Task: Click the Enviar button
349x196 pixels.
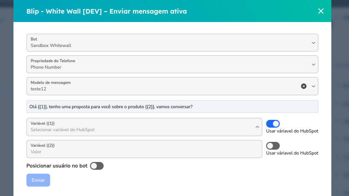Action: pyautogui.click(x=38, y=180)
